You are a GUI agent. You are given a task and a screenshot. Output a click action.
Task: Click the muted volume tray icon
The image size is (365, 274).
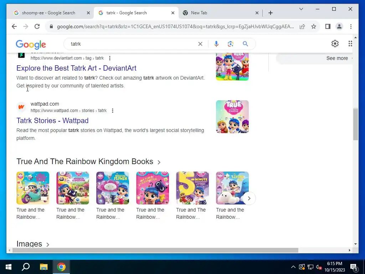(x=319, y=267)
